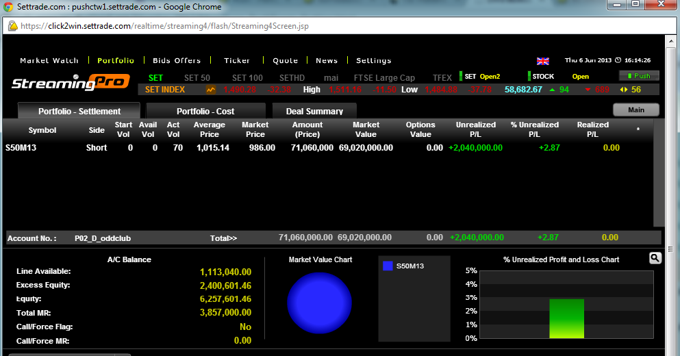Screen dimensions: 680x356
Task: Click the Side column header
Action: [x=97, y=130]
